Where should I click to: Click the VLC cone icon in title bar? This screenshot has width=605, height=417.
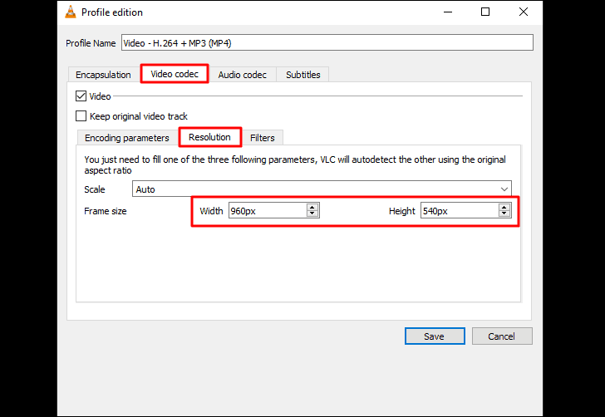pyautogui.click(x=71, y=12)
